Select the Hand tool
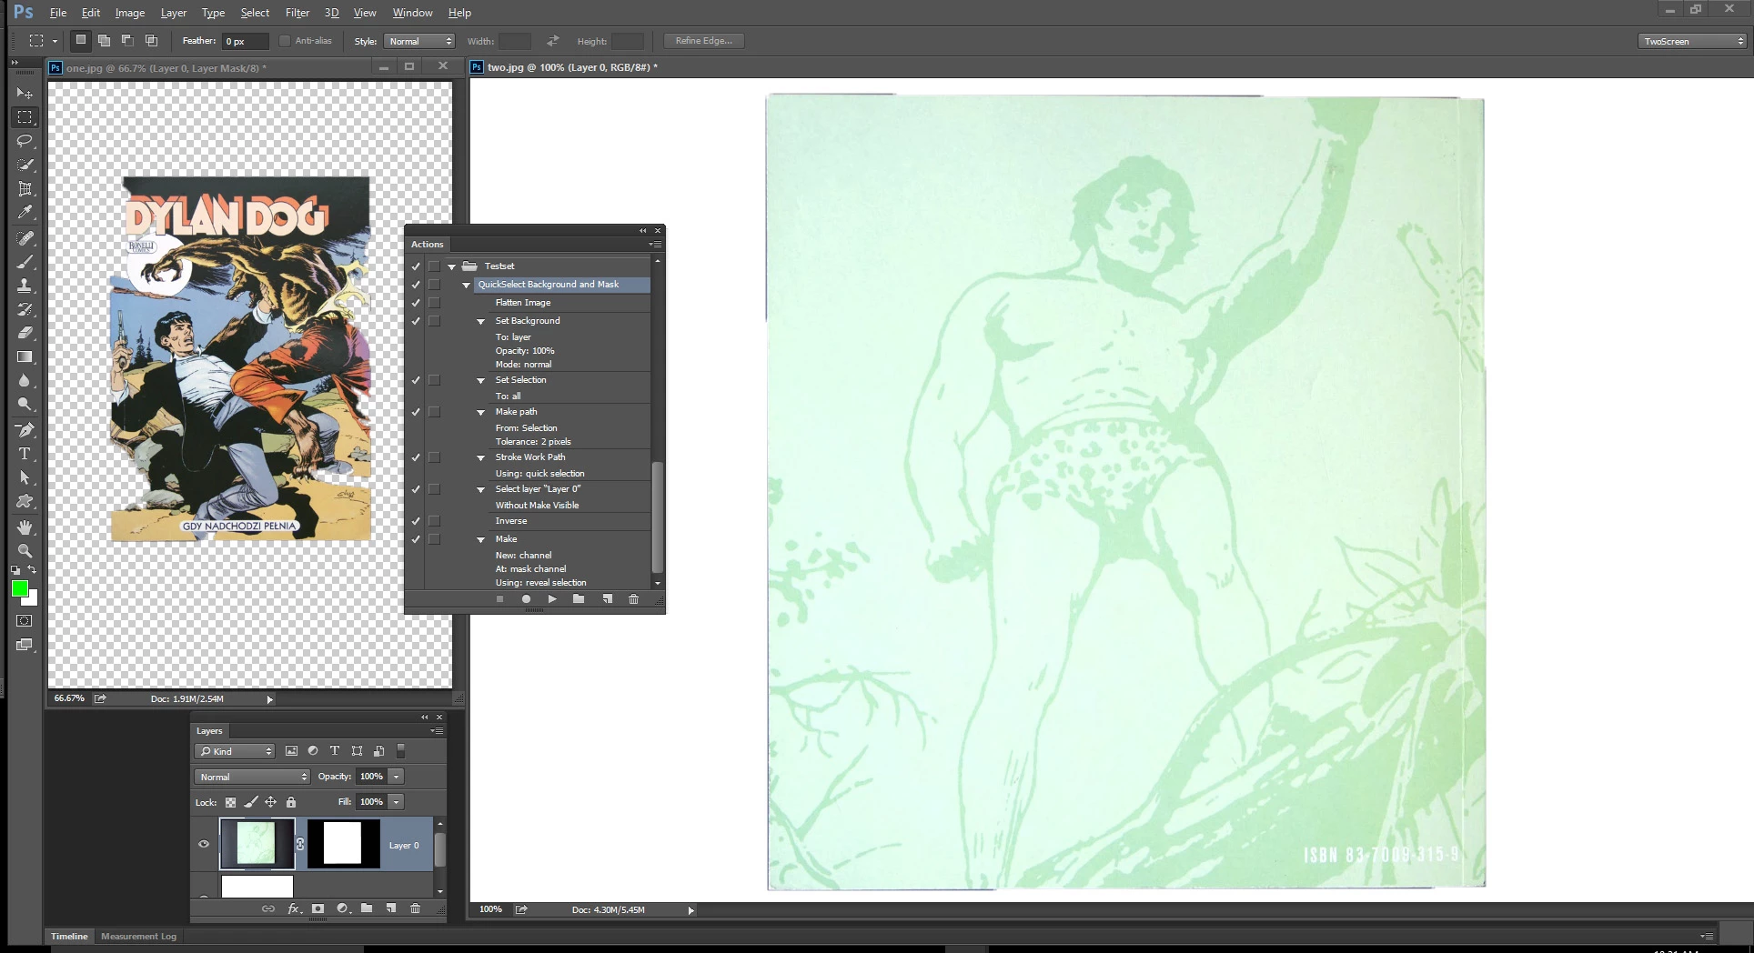The height and width of the screenshot is (953, 1754). click(x=25, y=527)
